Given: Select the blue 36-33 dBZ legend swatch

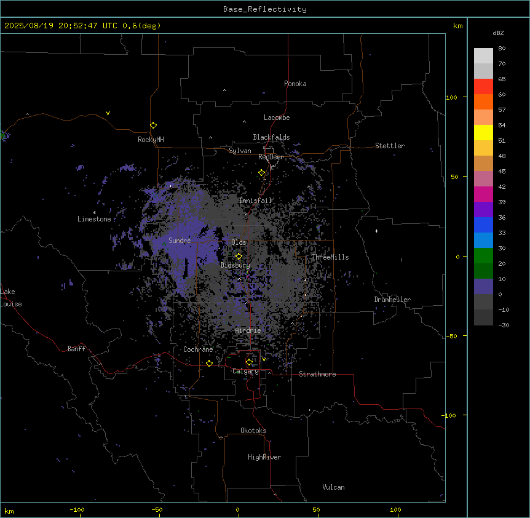Looking at the screenshot, I should click(x=483, y=225).
